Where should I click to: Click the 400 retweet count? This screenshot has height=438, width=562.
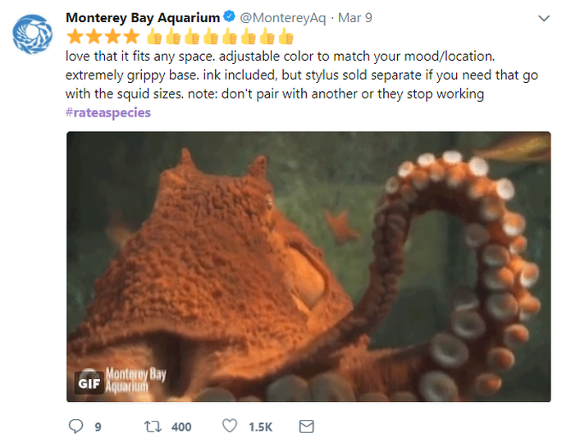[181, 427]
